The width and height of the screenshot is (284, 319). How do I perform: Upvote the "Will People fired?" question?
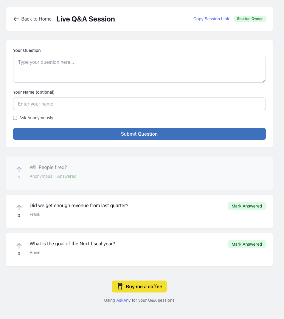coord(19,169)
